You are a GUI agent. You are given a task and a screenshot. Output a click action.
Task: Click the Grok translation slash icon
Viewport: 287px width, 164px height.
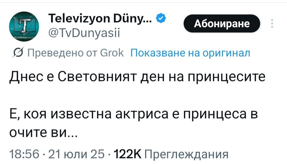[21, 53]
